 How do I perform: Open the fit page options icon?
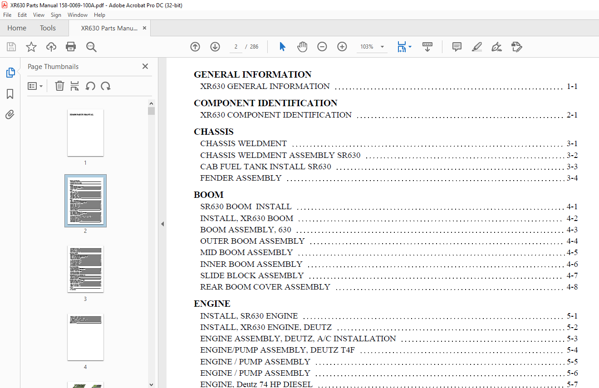point(404,47)
